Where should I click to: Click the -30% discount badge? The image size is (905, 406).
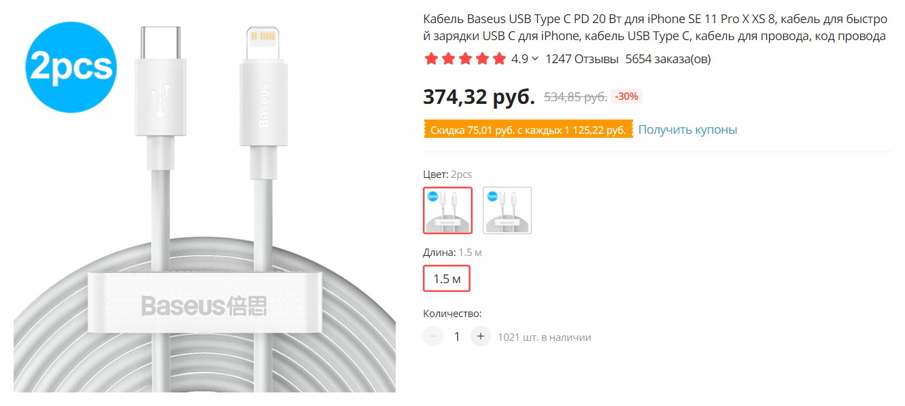626,96
